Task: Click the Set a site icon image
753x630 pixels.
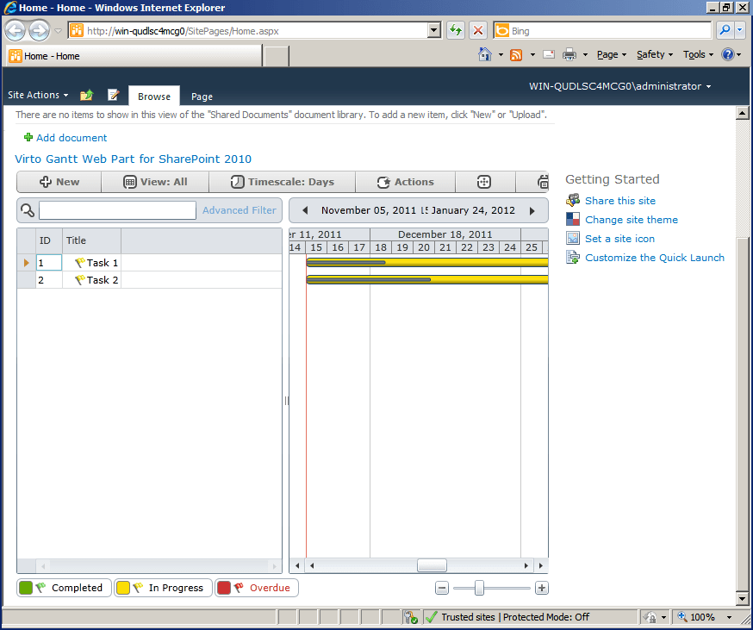Action: tap(573, 239)
